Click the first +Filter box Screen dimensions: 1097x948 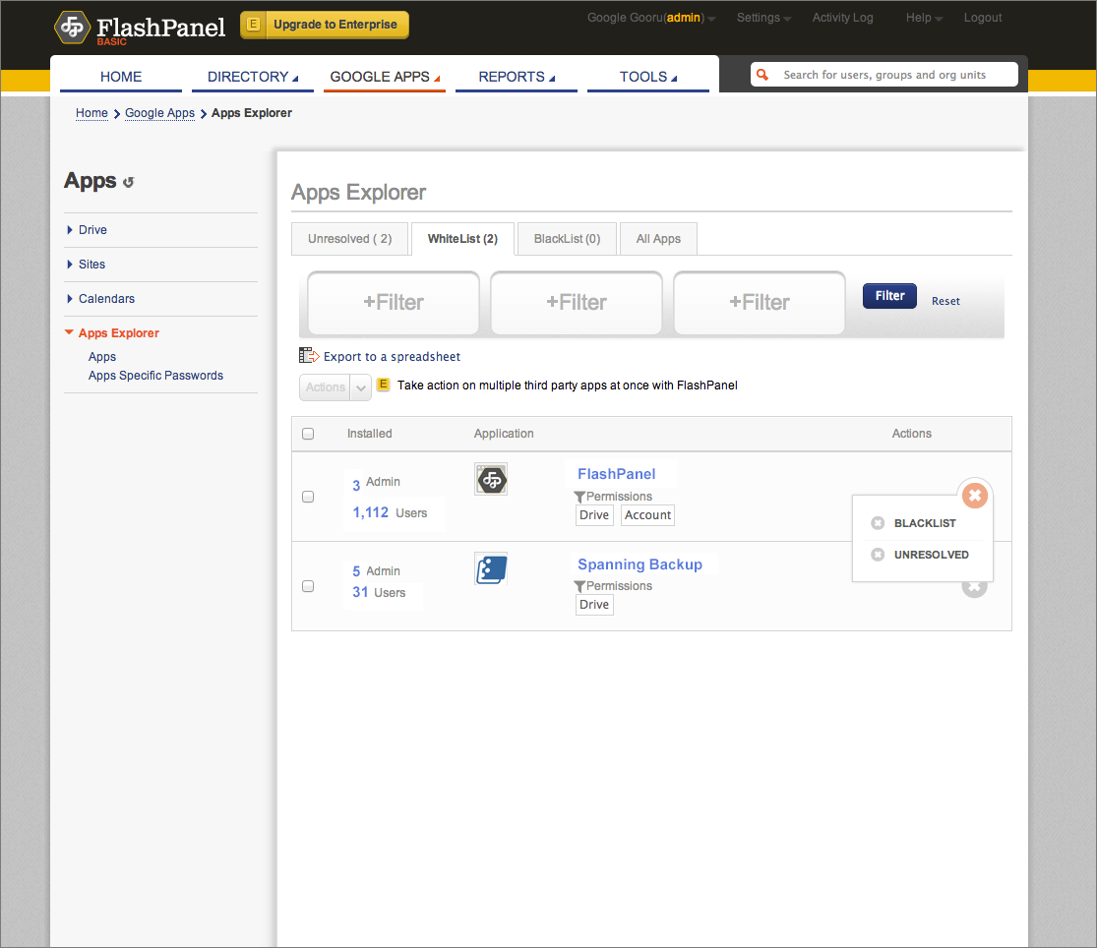(394, 303)
